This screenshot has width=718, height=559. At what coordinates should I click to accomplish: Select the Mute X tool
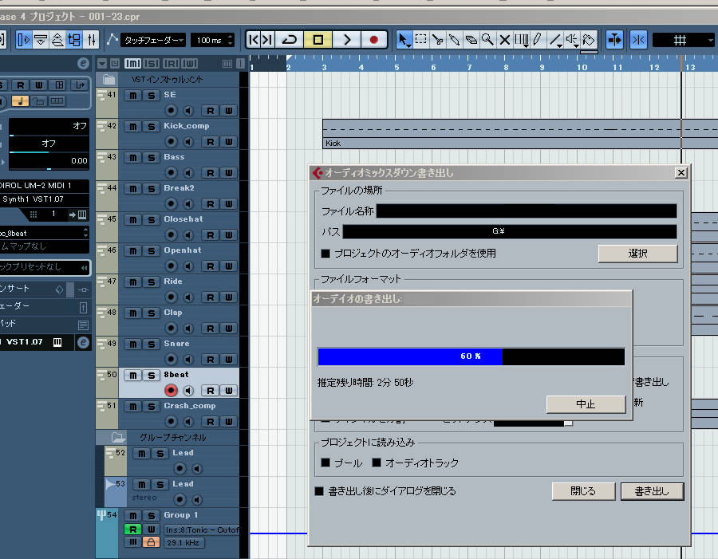[505, 40]
